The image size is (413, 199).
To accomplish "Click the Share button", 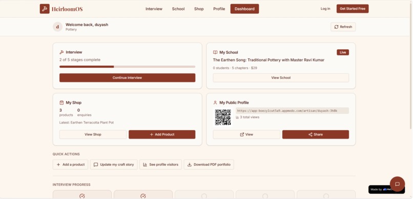I will (x=316, y=134).
